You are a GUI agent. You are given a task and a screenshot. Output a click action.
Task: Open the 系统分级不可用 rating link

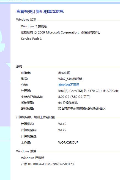[69, 85]
